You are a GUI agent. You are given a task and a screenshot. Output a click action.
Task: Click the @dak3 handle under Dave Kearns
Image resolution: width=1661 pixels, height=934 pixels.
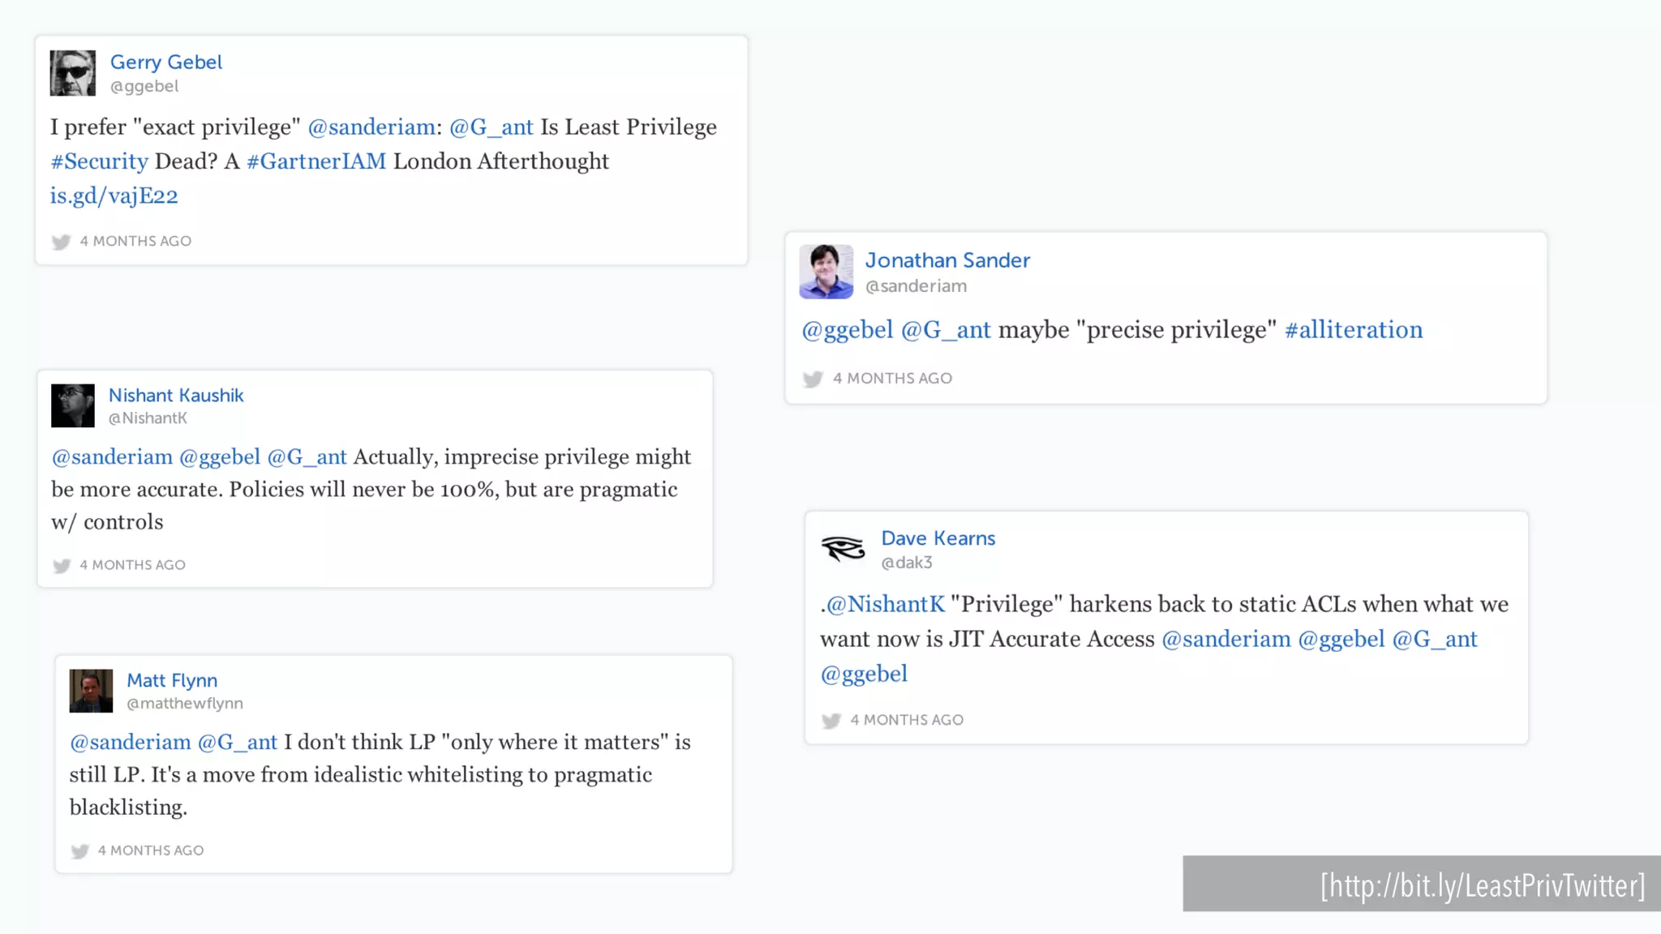(907, 563)
